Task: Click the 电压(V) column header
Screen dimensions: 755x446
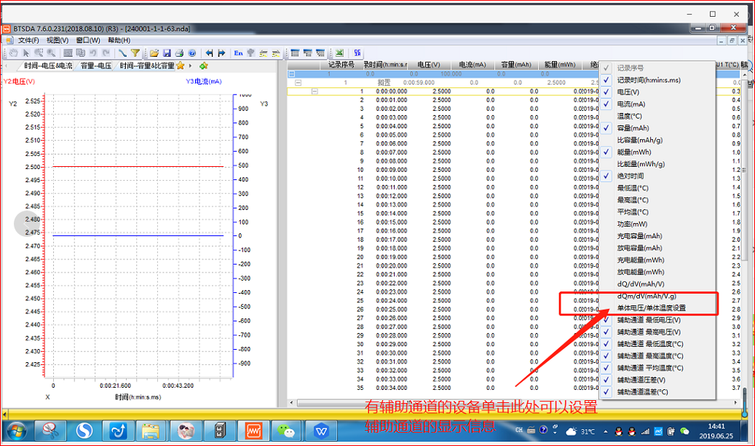Action: [429, 65]
